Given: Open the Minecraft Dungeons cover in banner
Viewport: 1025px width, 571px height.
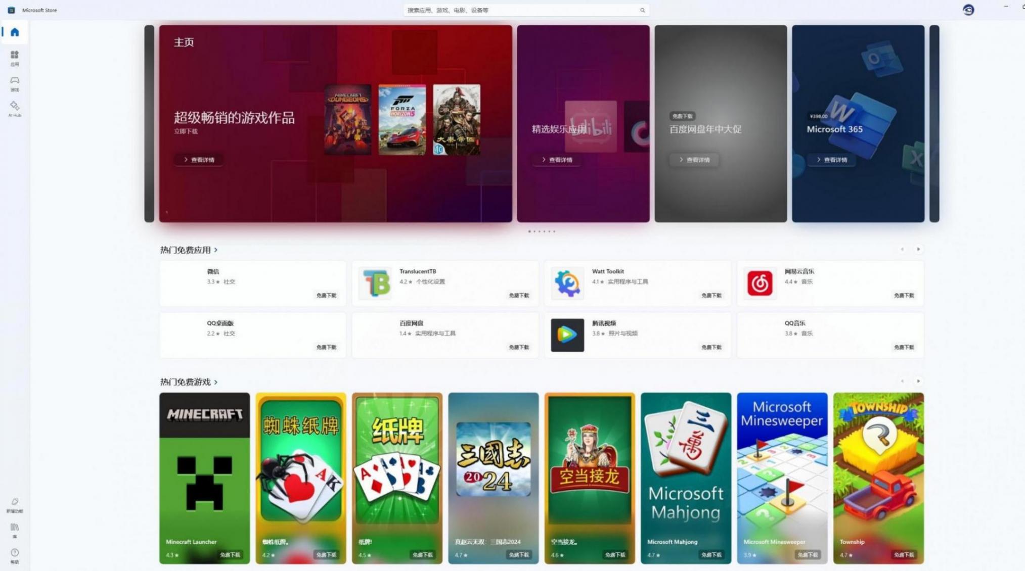Looking at the screenshot, I should (347, 120).
